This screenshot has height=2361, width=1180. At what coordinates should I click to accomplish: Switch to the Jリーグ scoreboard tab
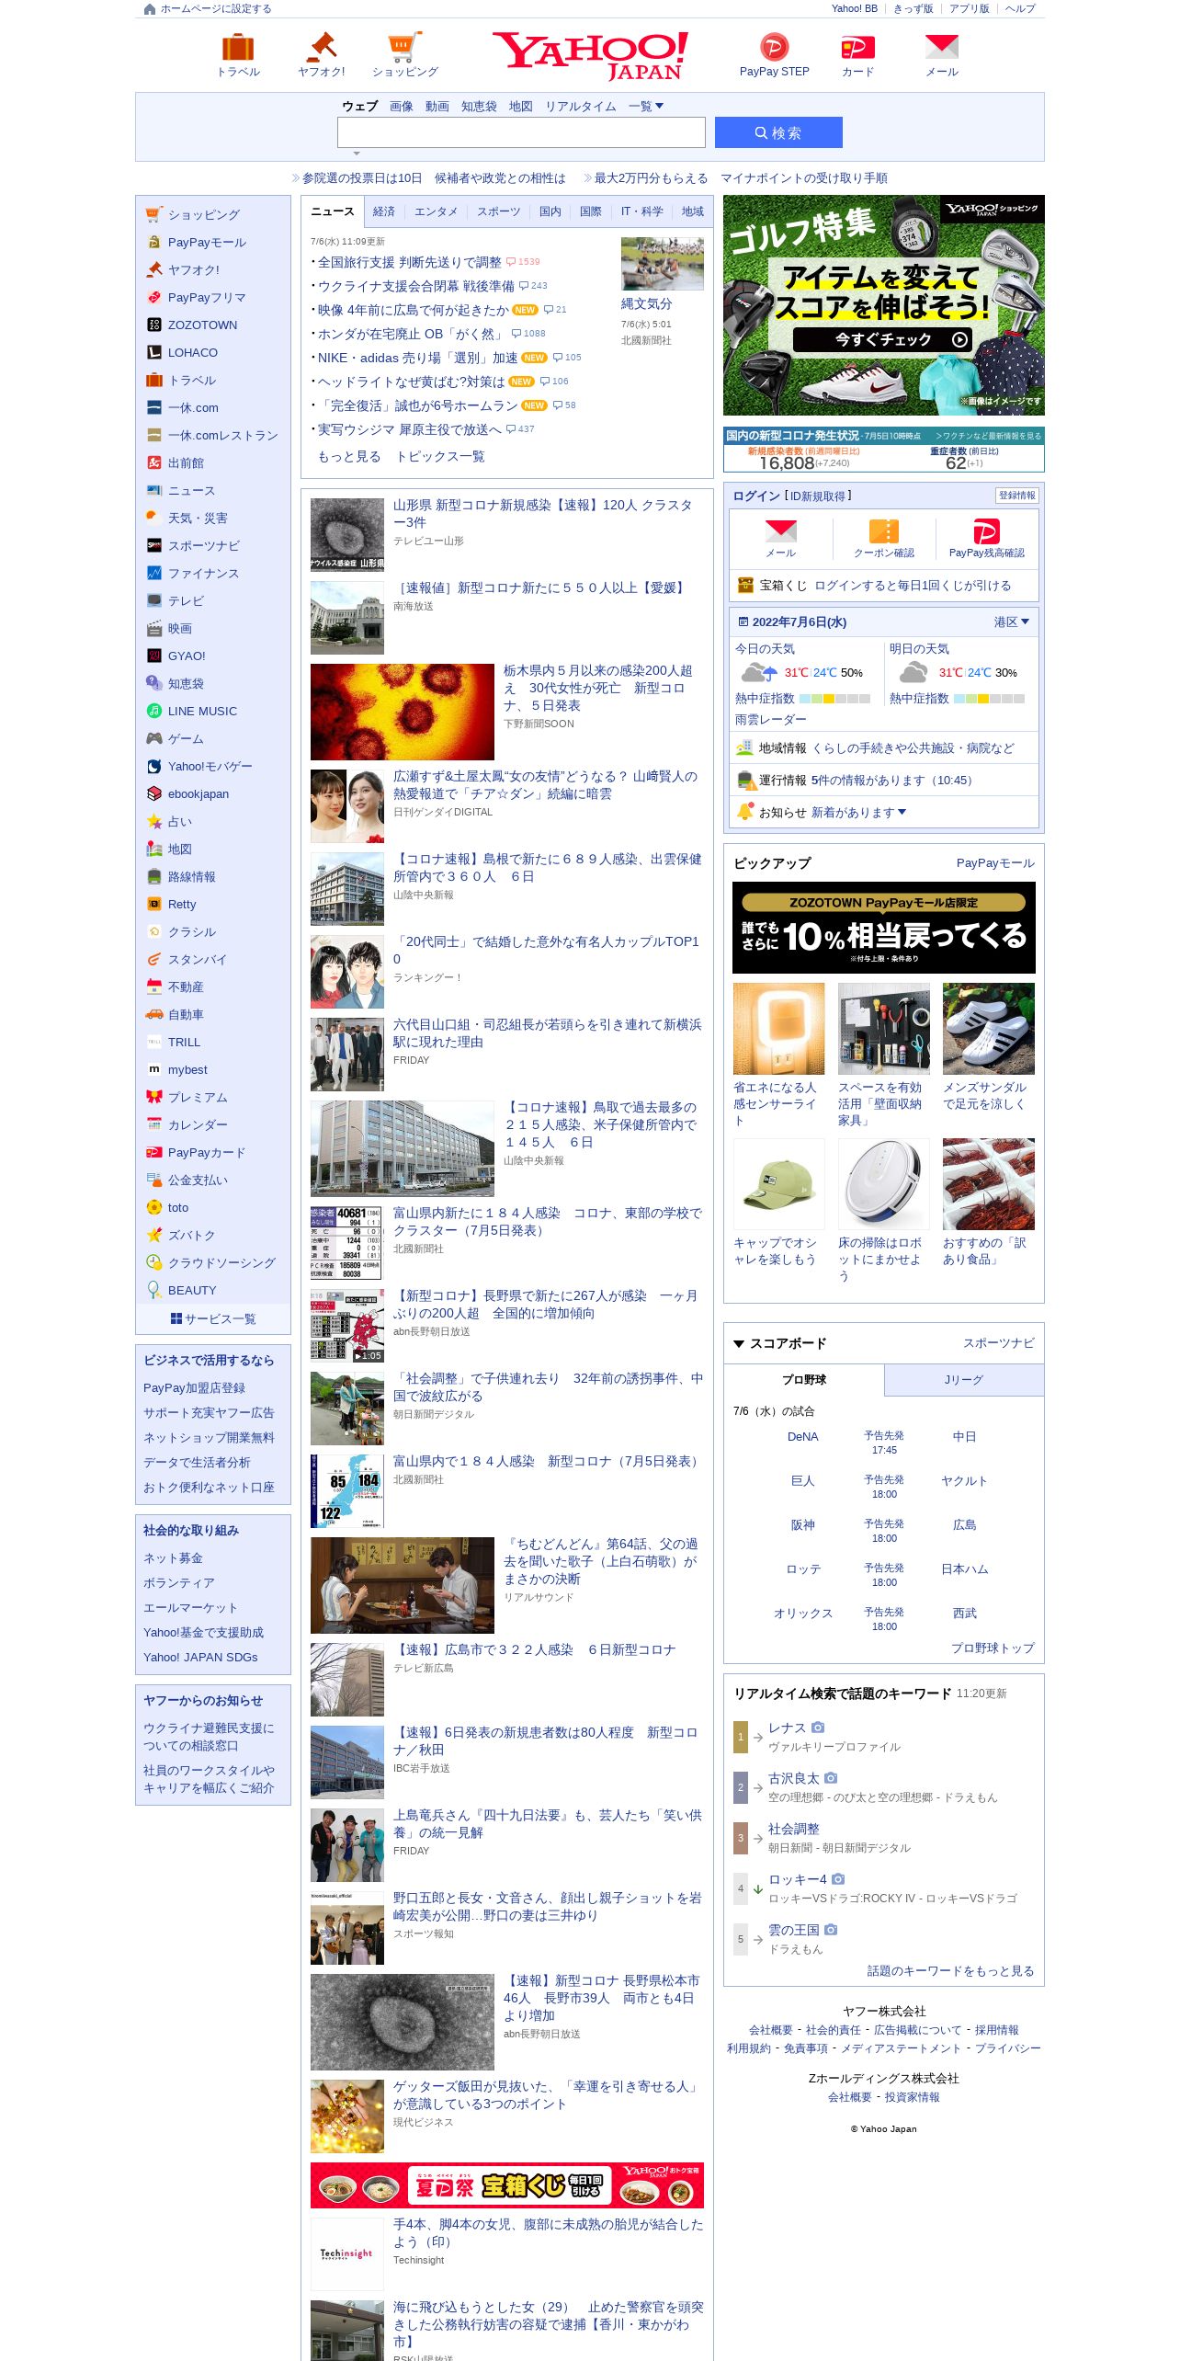(964, 1380)
